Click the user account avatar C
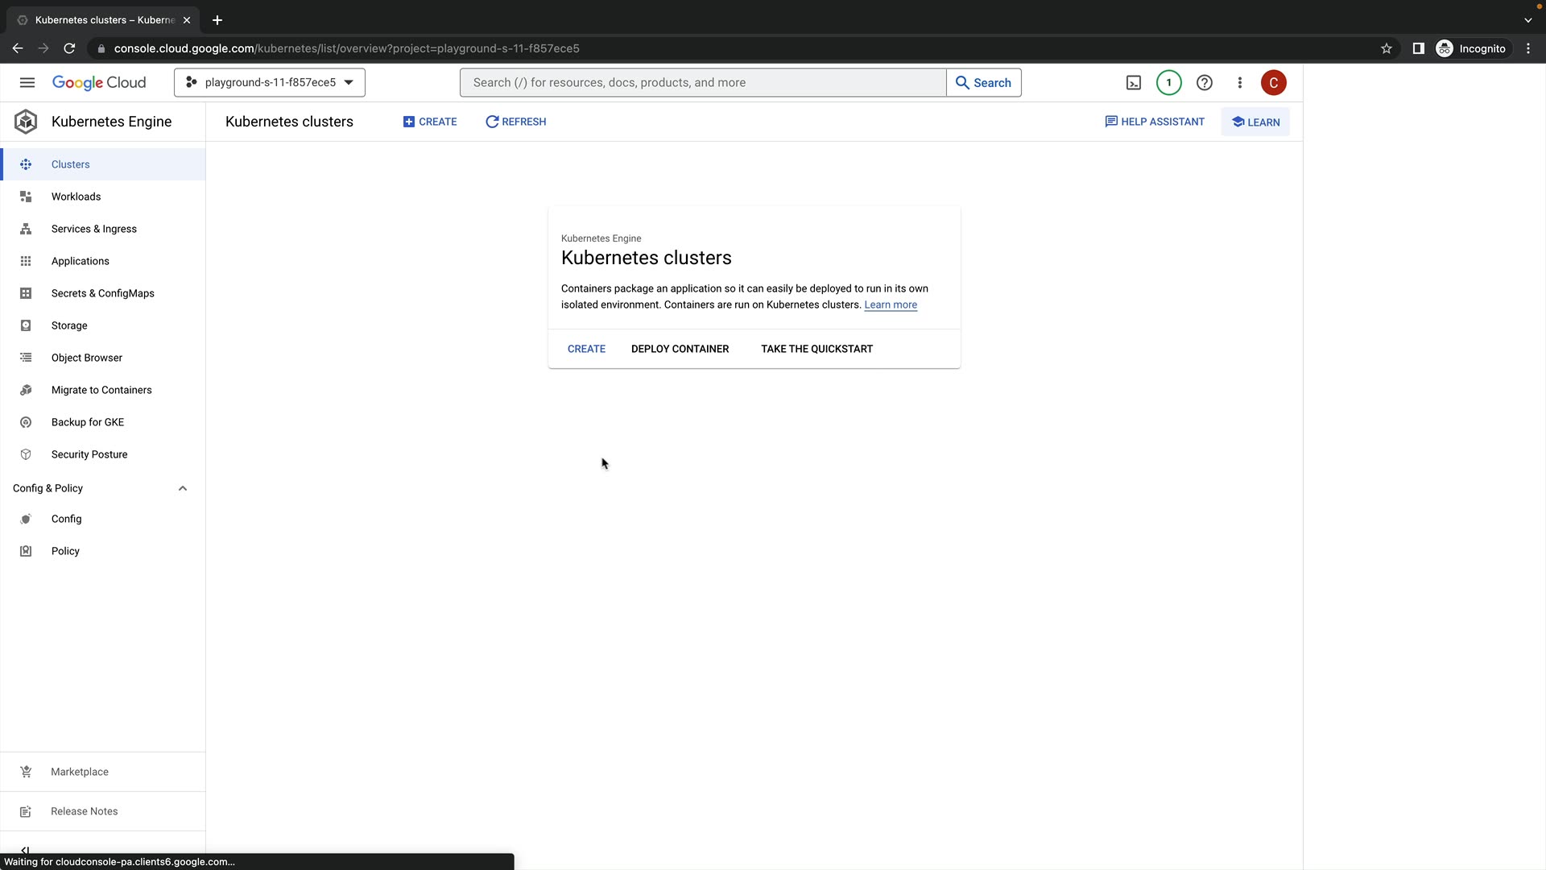This screenshot has height=870, width=1546. click(1273, 82)
